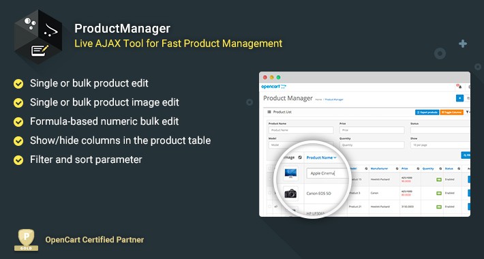Open the Status filter dropdown
Screen dimensions: 484x259
(440, 130)
